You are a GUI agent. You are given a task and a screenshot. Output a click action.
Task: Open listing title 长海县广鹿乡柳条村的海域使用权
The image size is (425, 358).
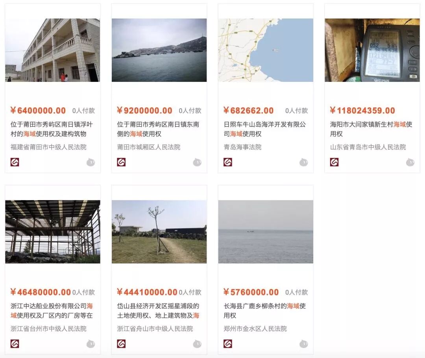[x=264, y=311]
